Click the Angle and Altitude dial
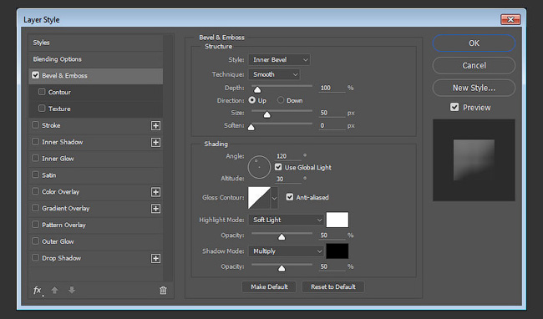Viewport: 543px width, 319px height. pos(259,167)
